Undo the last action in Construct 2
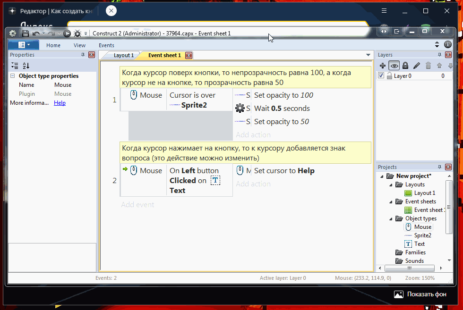 point(36,34)
